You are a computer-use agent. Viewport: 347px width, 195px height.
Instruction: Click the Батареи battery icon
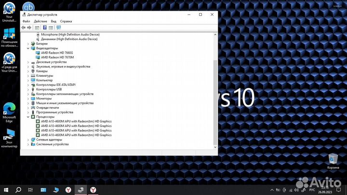pos(33,43)
